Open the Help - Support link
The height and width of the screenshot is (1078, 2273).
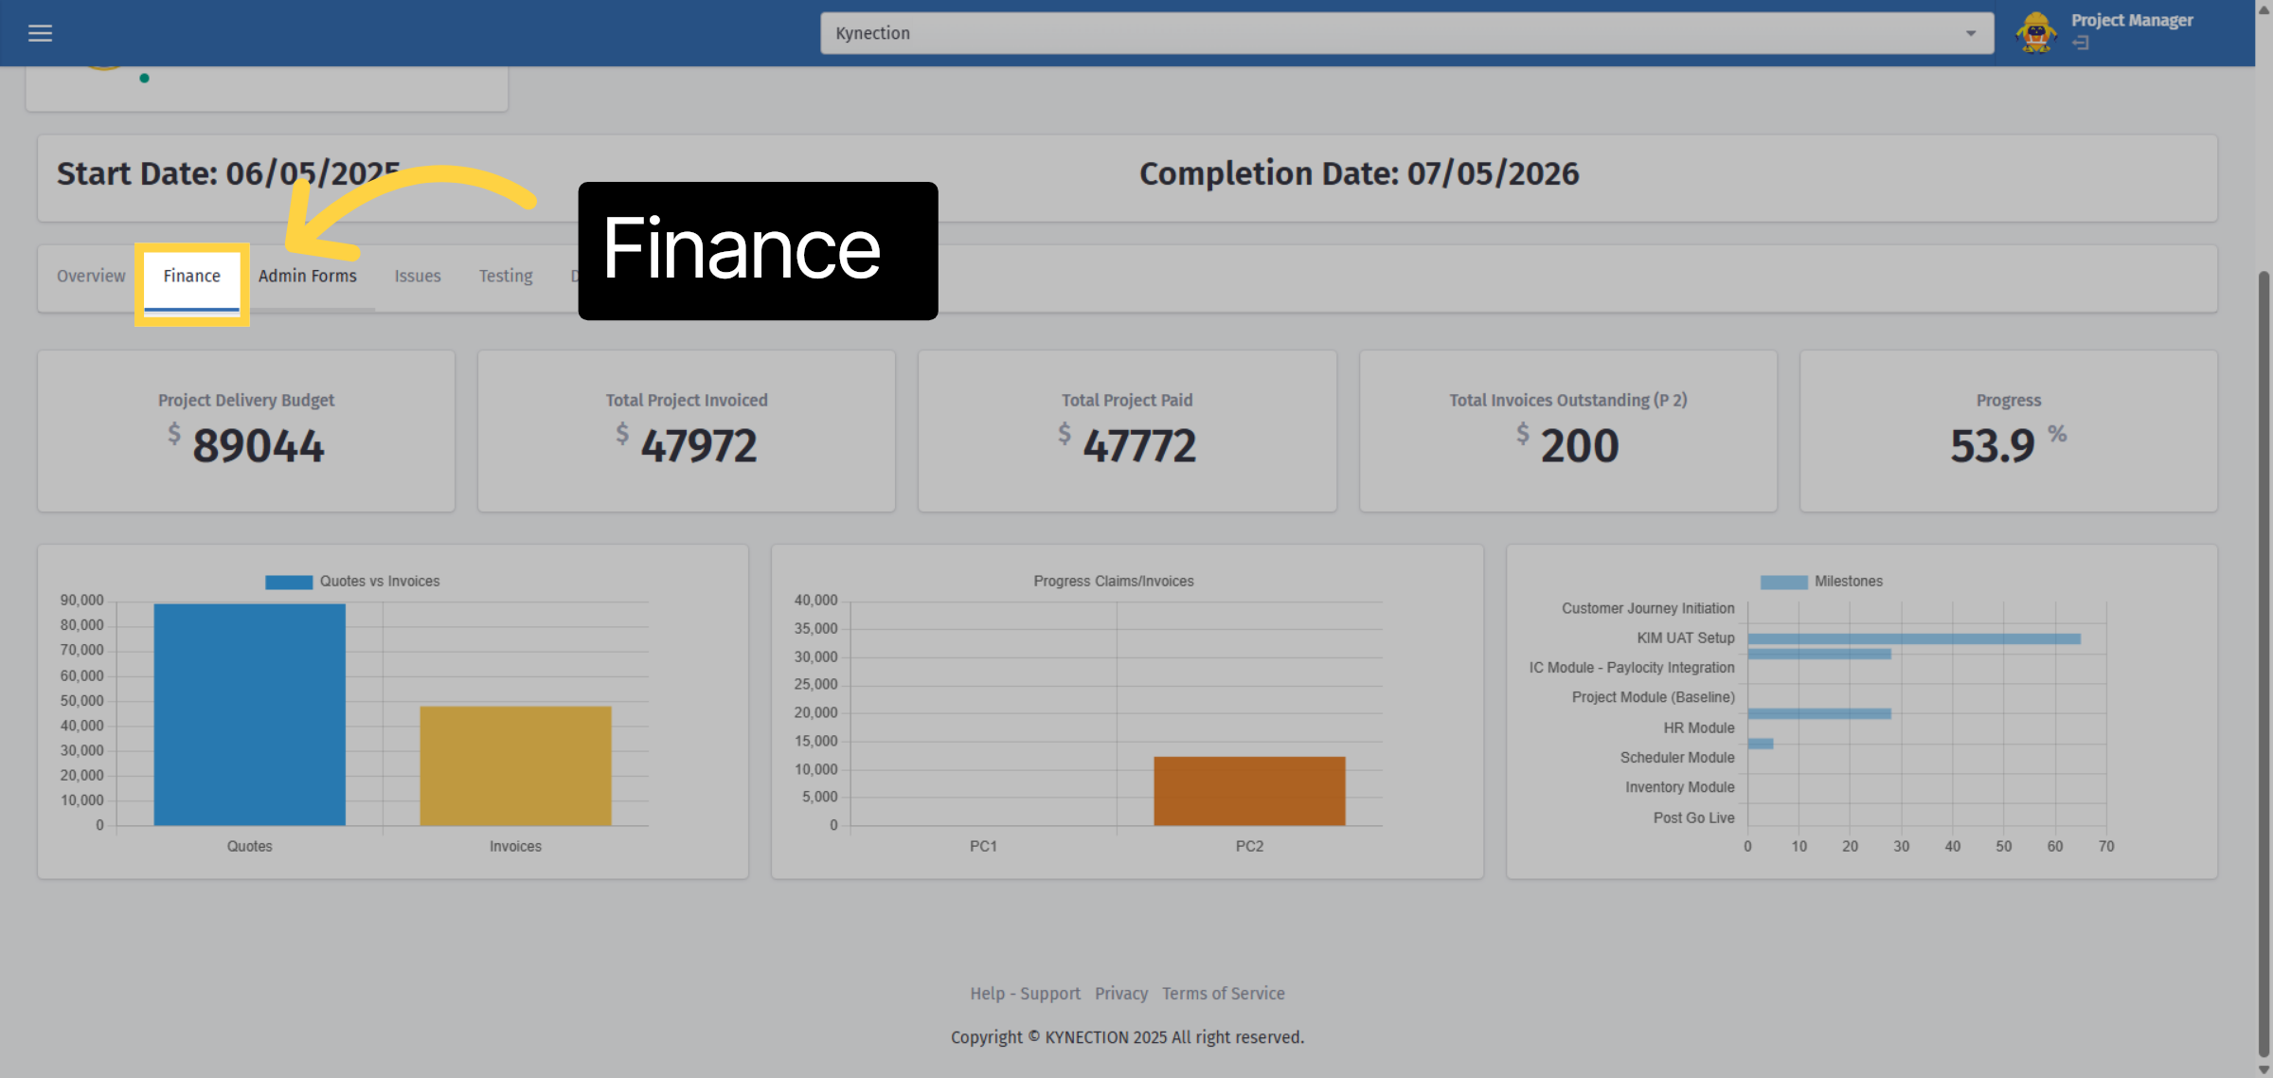[1025, 993]
